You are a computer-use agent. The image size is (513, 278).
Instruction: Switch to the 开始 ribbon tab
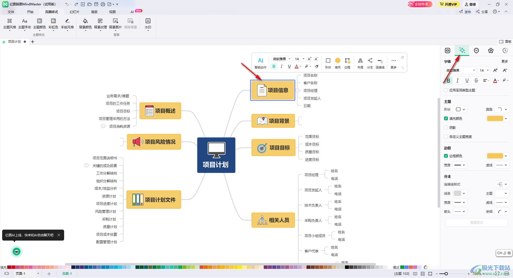click(x=30, y=12)
